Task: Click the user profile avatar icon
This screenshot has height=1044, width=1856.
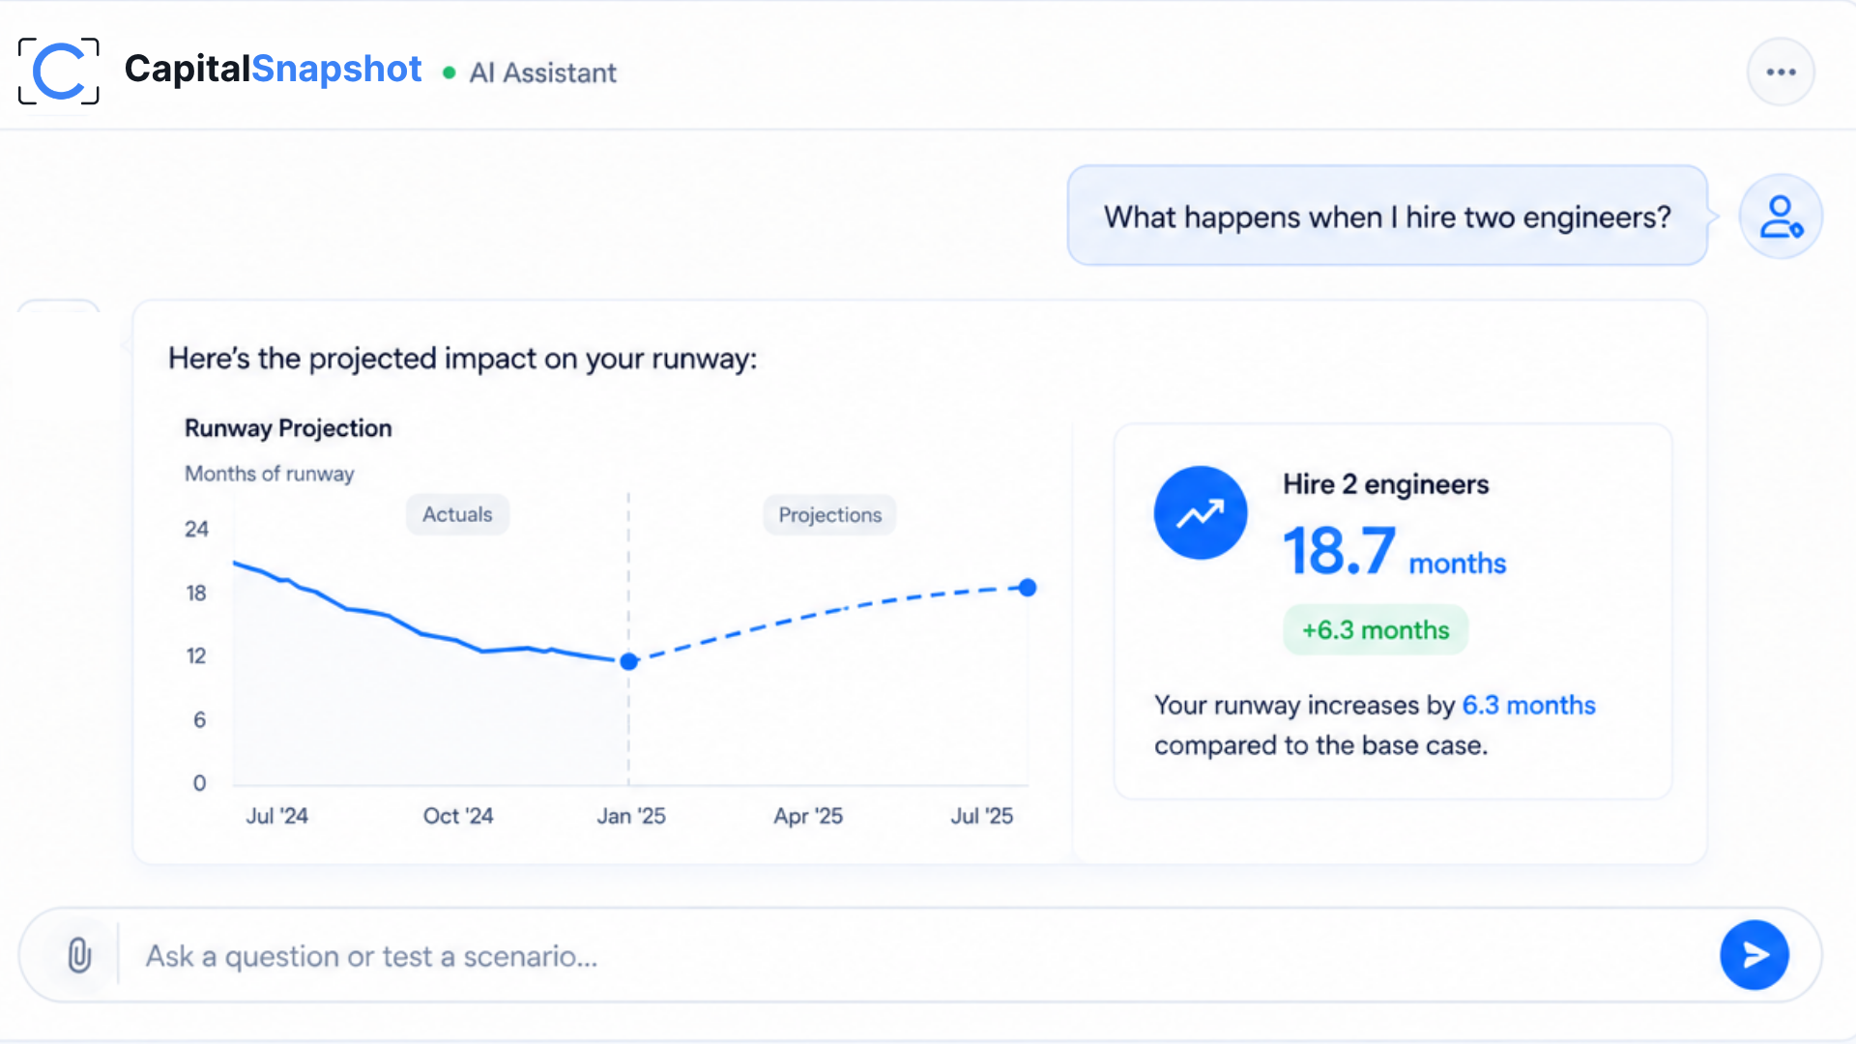Action: click(1781, 217)
